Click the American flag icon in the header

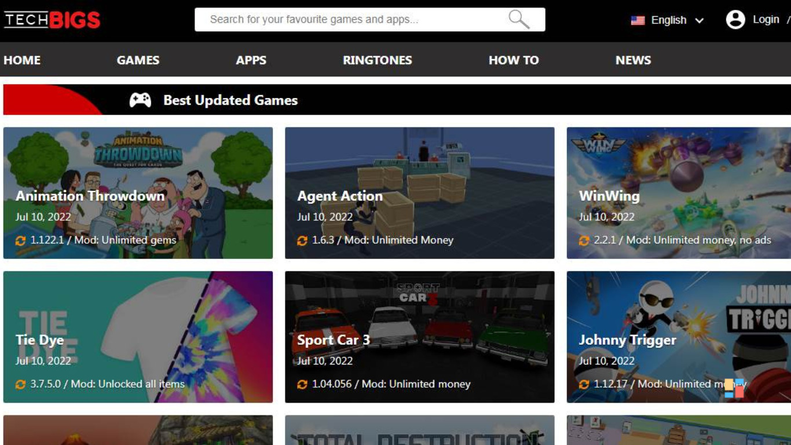pos(636,20)
